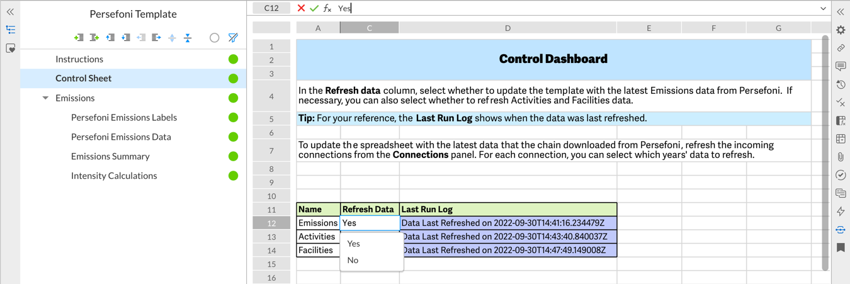
Task: Toggle the status circle filter in outline toolbar
Action: 214,38
